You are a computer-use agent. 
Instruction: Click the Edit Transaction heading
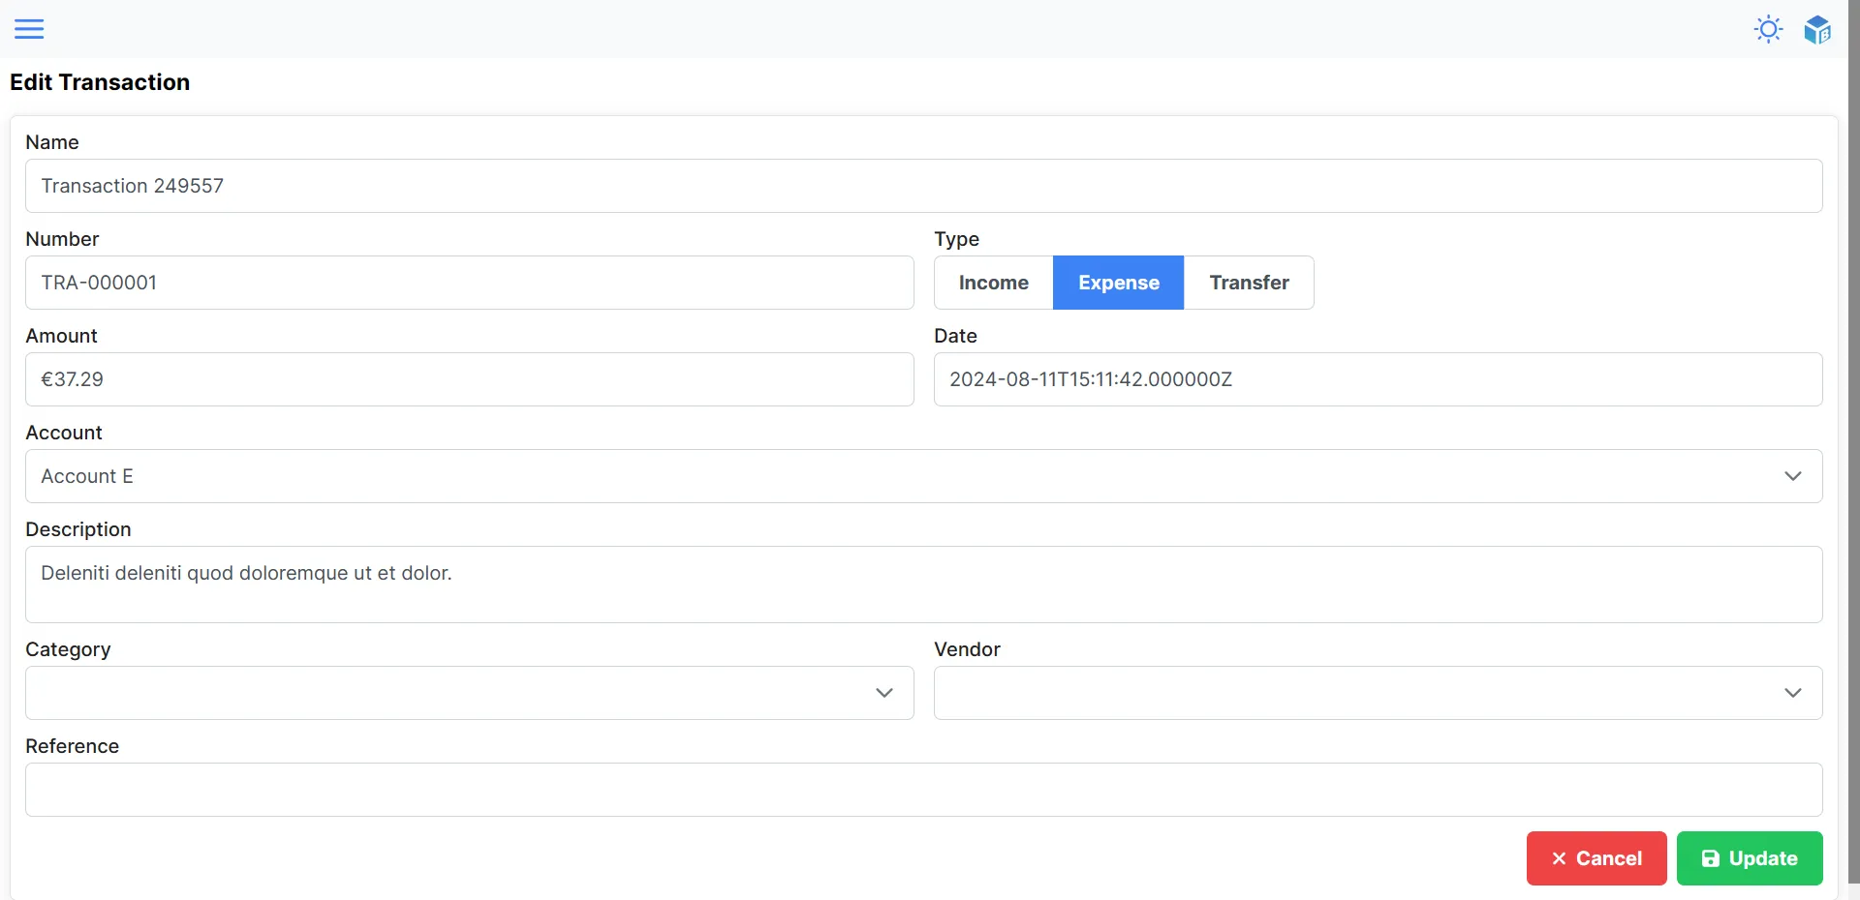tap(99, 82)
